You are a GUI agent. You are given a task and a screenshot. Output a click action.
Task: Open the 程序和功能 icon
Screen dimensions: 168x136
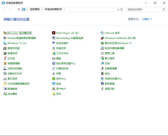5,48
